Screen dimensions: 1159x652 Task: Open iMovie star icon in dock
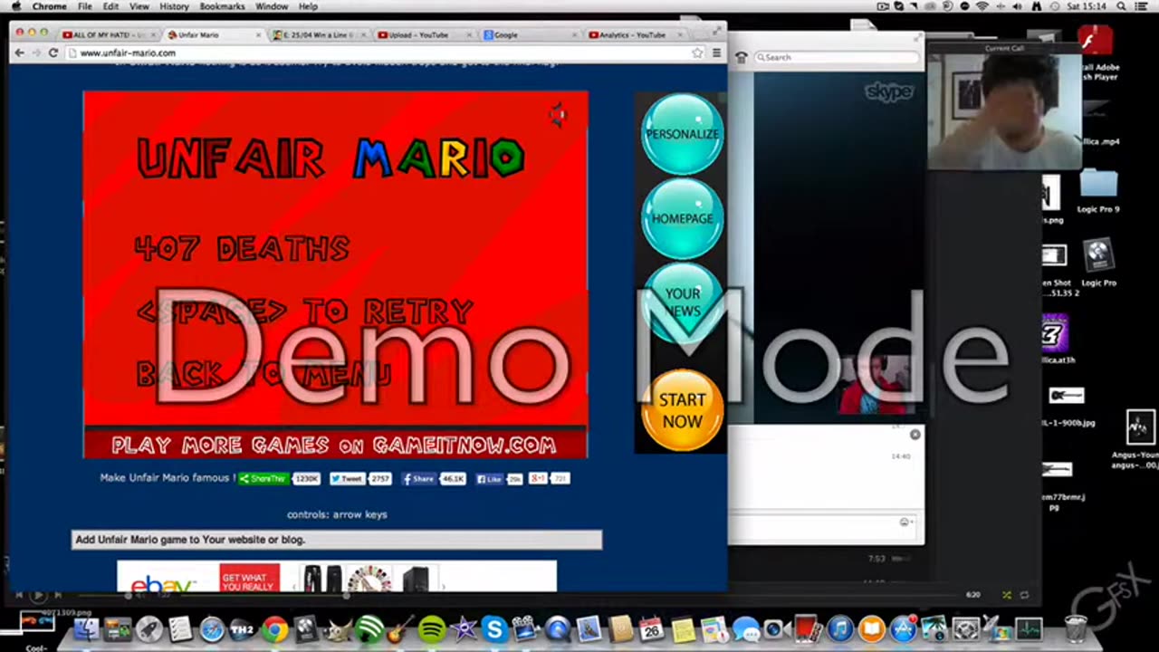point(464,628)
